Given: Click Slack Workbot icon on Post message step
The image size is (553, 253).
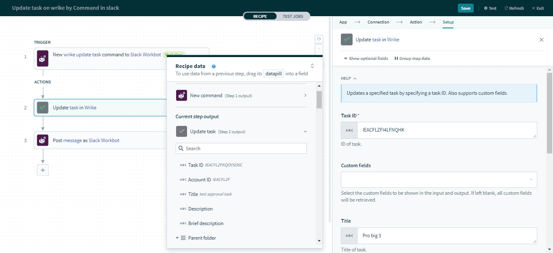Looking at the screenshot, I should tap(43, 140).
